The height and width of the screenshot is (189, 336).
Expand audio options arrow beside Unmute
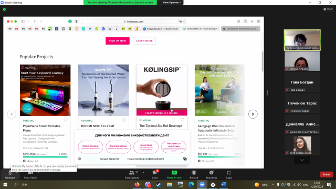pos(17,173)
